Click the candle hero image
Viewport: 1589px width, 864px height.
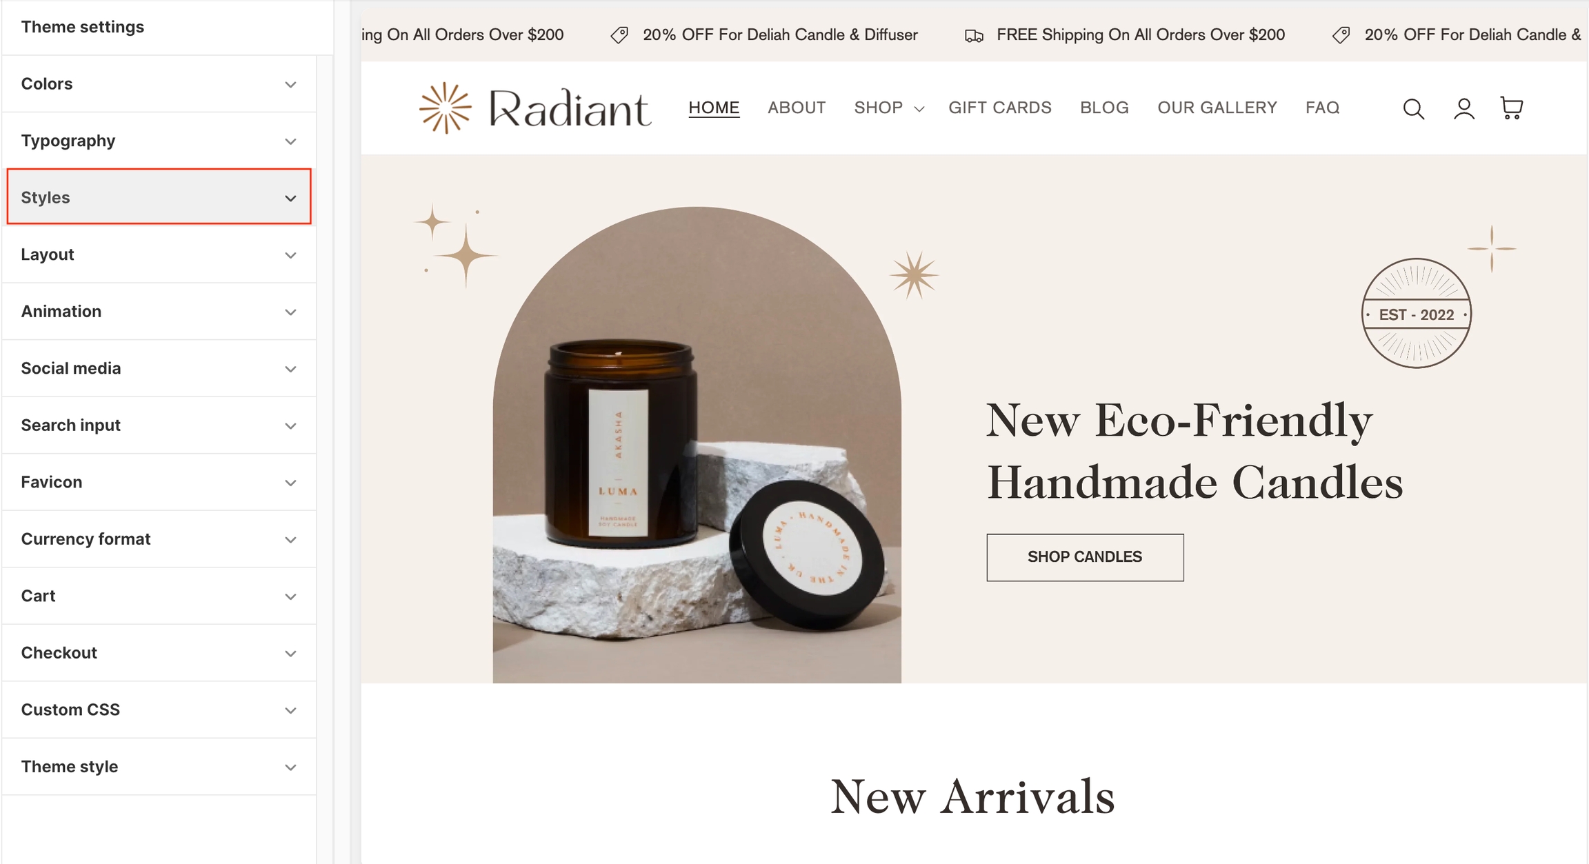(697, 445)
